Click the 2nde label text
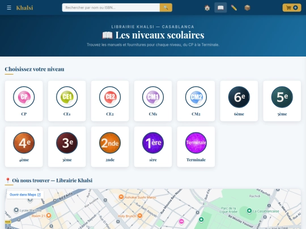The height and width of the screenshot is (229, 306). point(110,159)
